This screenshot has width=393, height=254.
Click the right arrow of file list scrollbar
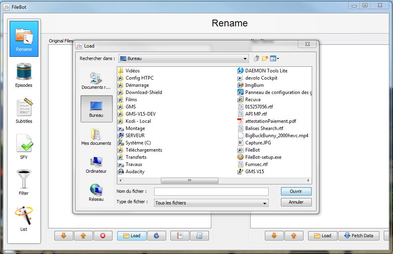pyautogui.click(x=308, y=181)
